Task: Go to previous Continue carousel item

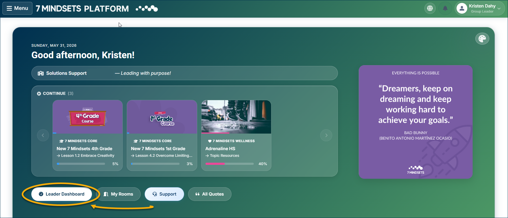Action: pyautogui.click(x=43, y=135)
